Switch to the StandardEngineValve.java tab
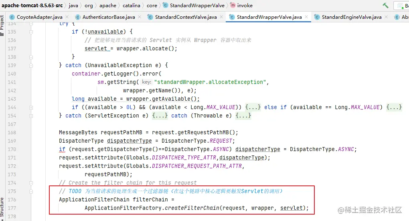The image size is (409, 221). coord(352,17)
